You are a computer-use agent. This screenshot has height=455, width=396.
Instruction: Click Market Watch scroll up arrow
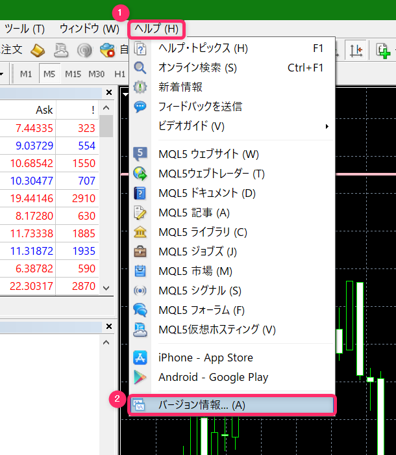coord(106,108)
